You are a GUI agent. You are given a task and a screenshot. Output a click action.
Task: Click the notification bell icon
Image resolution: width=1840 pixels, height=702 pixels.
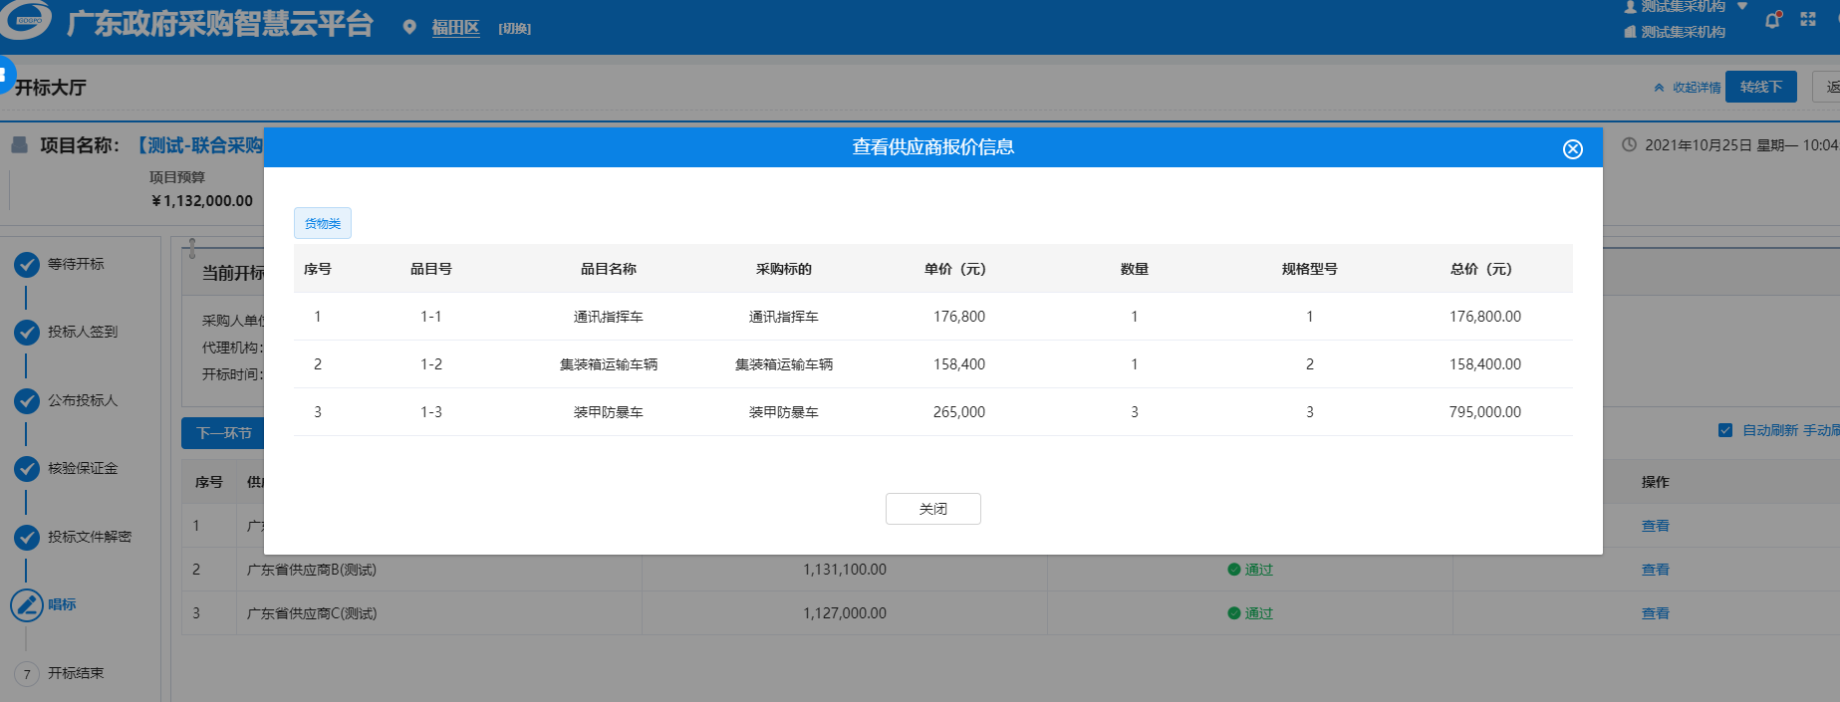click(1772, 20)
